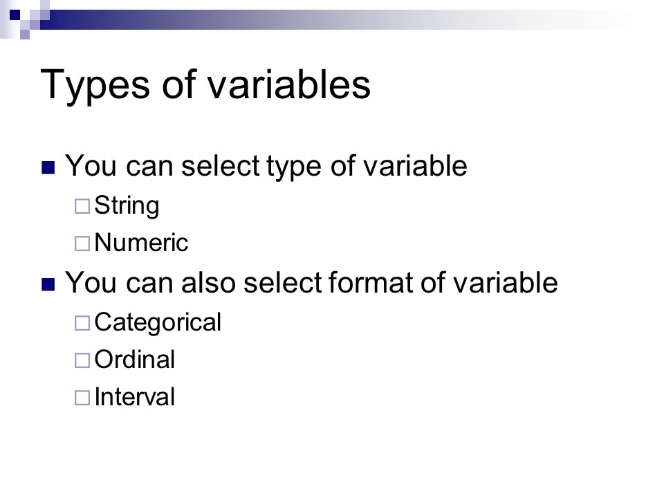Click the word 'Ordinal' in the list

click(134, 360)
